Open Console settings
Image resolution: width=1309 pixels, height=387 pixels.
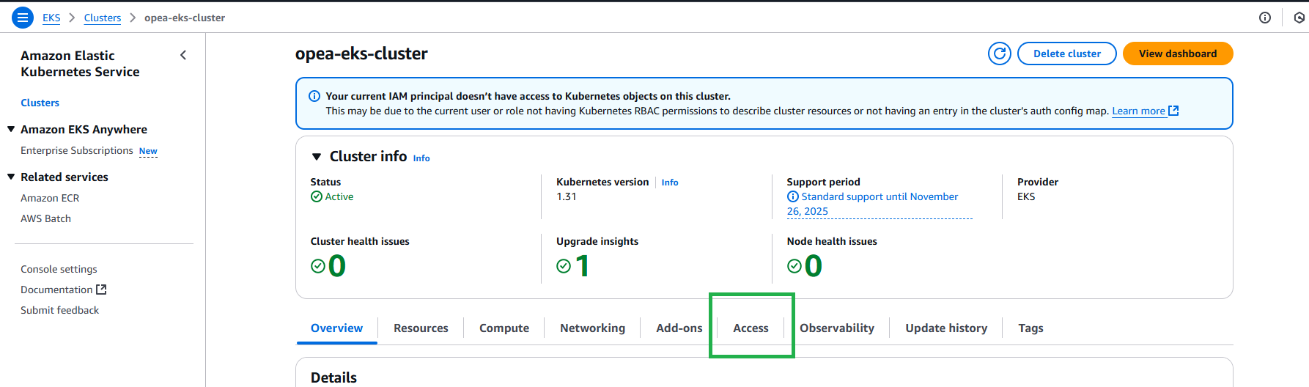59,269
